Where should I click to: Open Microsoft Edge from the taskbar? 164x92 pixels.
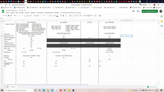click(44, 90)
